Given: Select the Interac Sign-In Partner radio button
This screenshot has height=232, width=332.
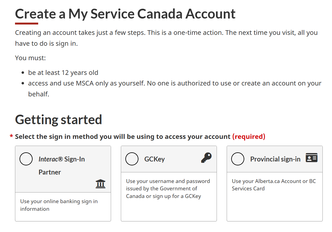Looking at the screenshot, I should click(26, 159).
